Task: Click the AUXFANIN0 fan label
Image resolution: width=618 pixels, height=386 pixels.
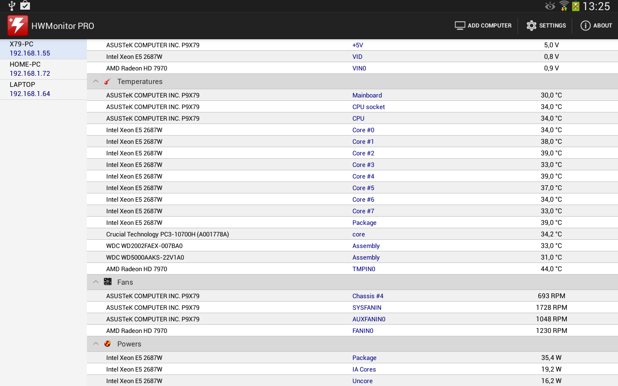Action: (369, 319)
